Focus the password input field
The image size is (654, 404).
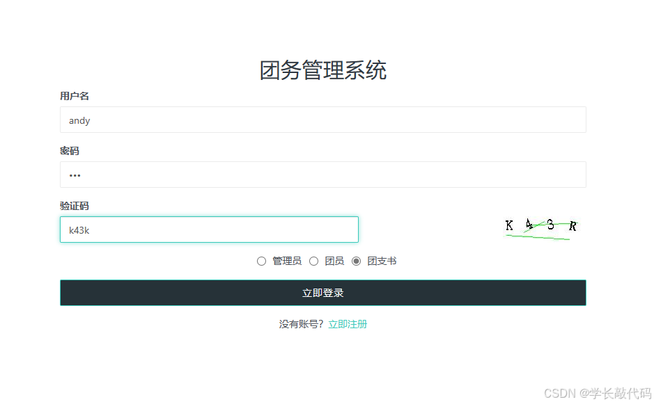point(323,175)
